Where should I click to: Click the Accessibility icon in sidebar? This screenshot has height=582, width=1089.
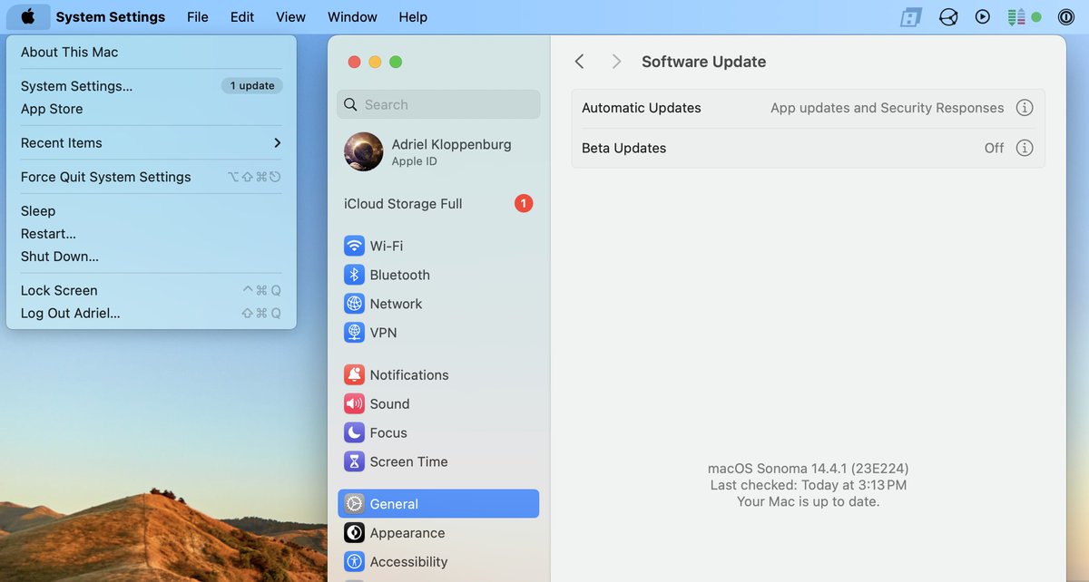pyautogui.click(x=354, y=562)
